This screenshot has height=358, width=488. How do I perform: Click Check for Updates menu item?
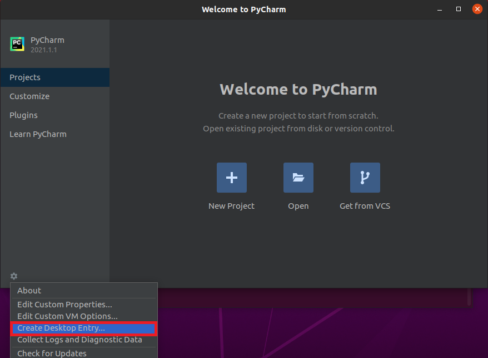pos(52,353)
